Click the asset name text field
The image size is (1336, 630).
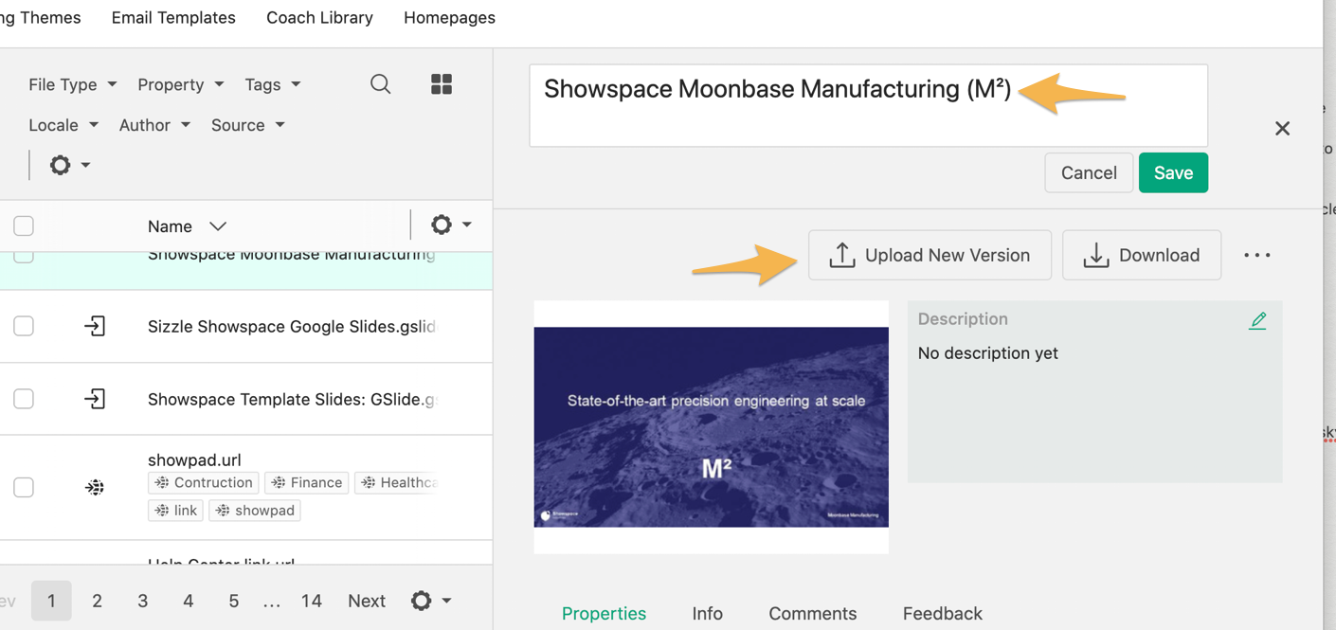868,105
